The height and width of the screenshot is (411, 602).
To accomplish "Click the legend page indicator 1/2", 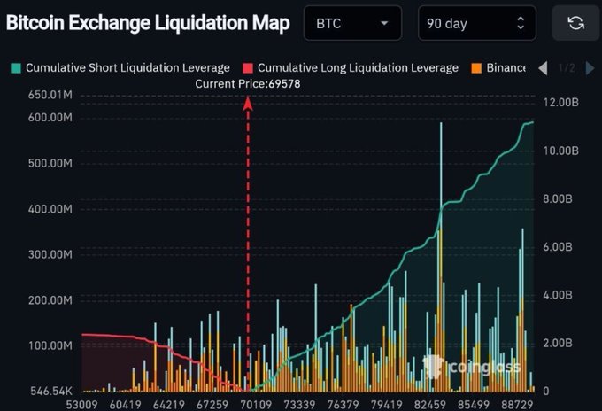I will [567, 68].
